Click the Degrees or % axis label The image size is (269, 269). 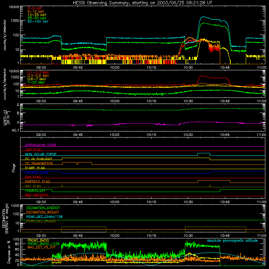coord(9,252)
